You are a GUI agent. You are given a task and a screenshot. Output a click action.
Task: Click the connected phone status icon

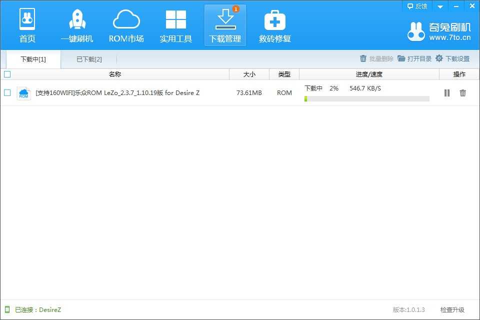pos(7,309)
